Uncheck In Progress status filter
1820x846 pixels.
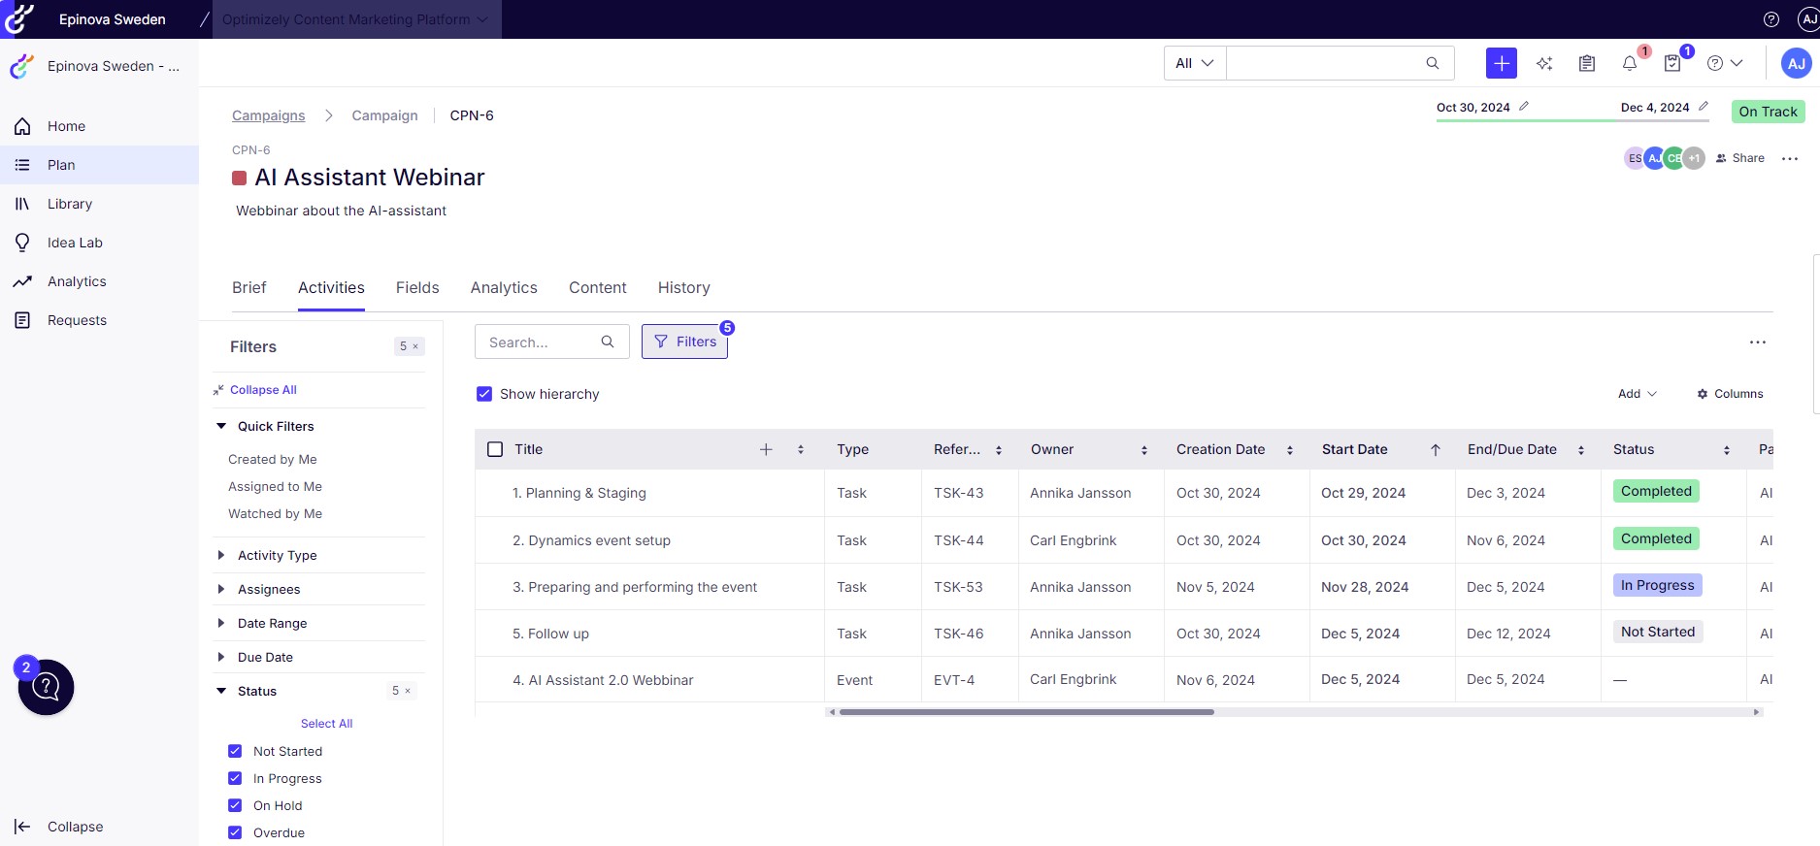235,778
